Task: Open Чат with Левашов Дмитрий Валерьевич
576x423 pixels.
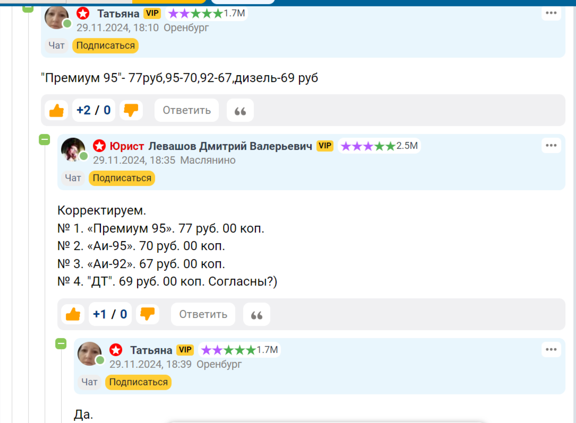Action: [x=73, y=178]
